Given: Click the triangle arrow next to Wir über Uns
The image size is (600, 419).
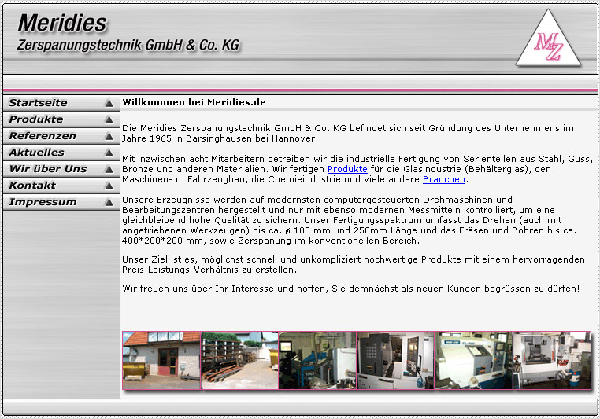Looking at the screenshot, I should click(109, 169).
